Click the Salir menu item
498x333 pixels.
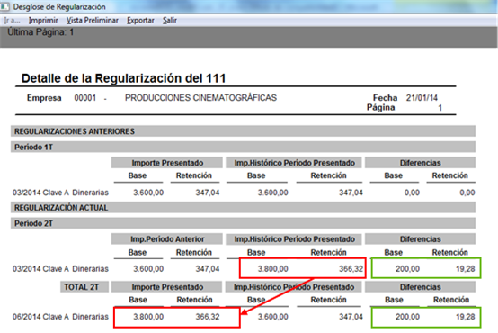pyautogui.click(x=170, y=21)
